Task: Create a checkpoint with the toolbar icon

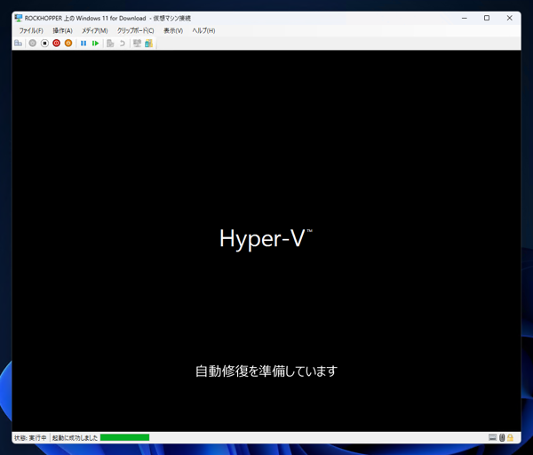Action: 110,44
